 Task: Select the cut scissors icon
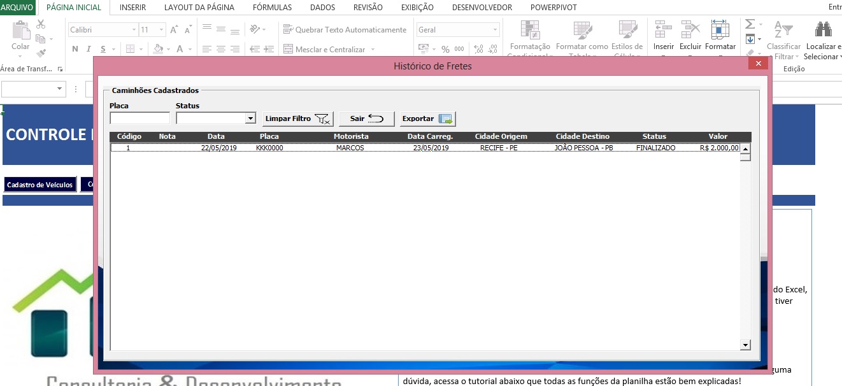pyautogui.click(x=41, y=24)
